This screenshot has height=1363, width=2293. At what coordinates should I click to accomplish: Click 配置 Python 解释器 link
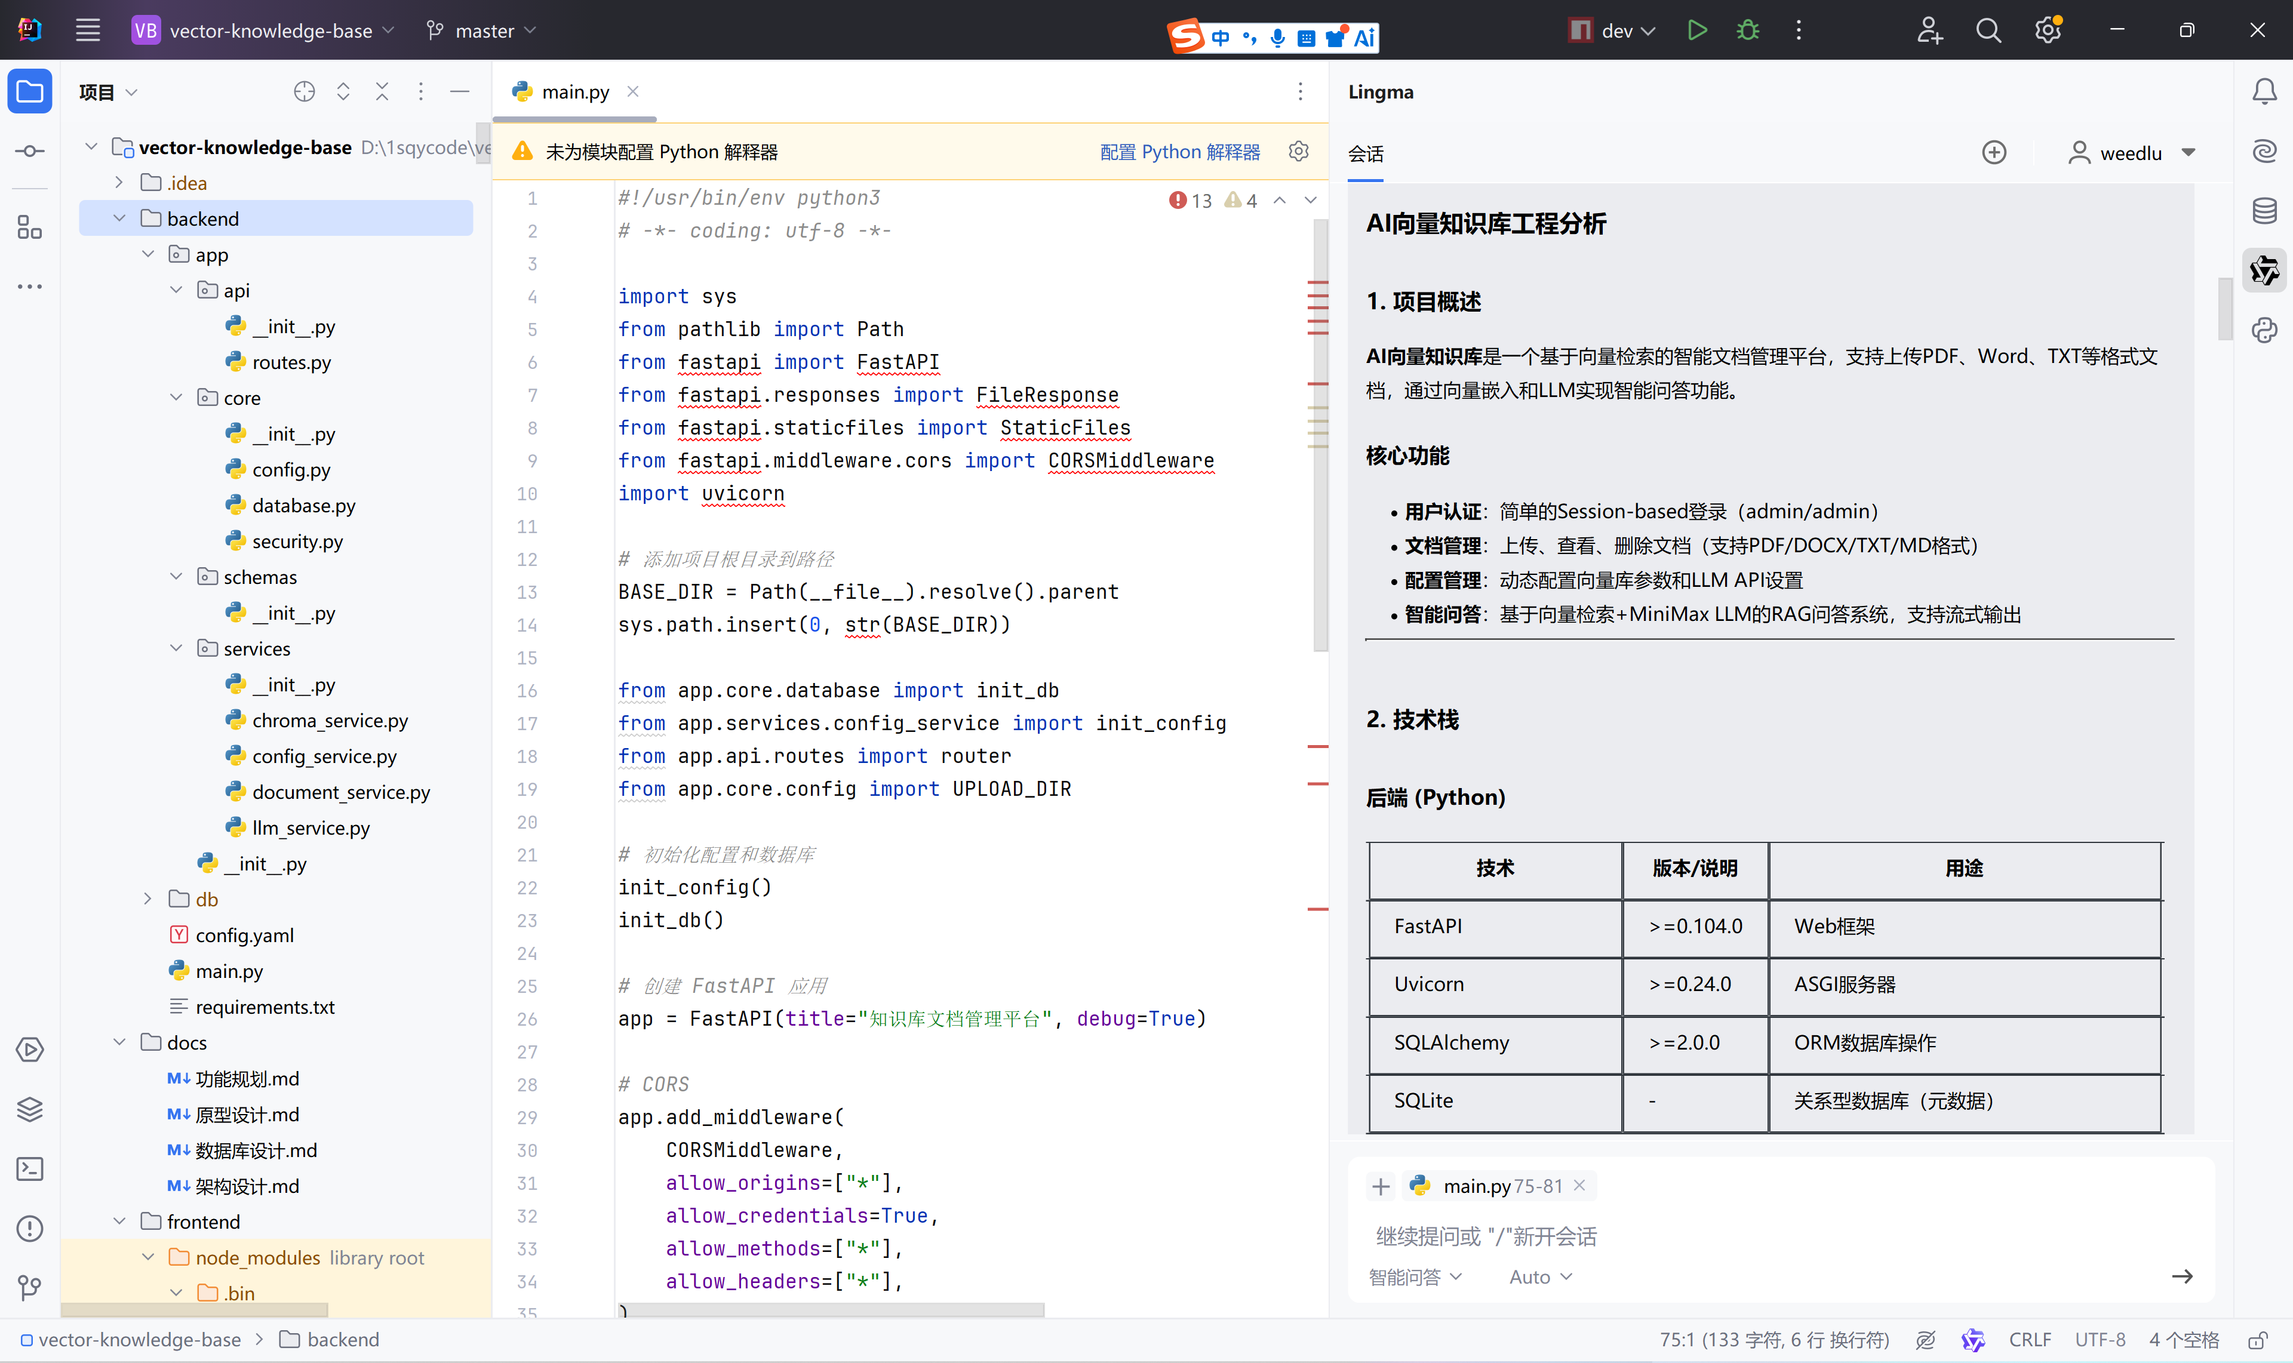1179,152
